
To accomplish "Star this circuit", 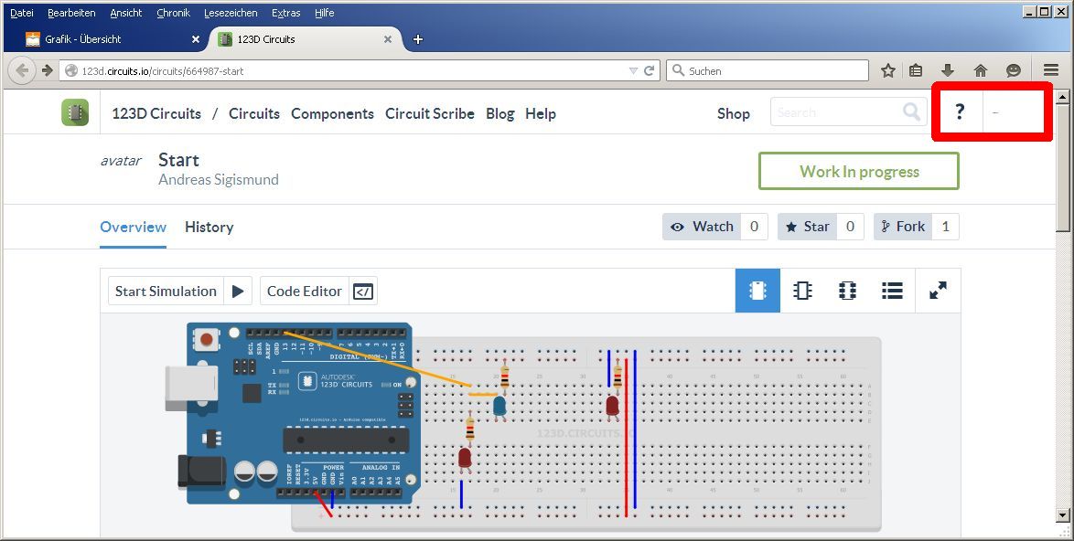I will pyautogui.click(x=807, y=227).
